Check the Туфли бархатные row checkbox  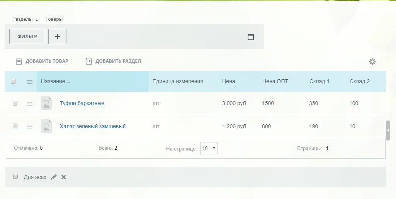[15, 103]
